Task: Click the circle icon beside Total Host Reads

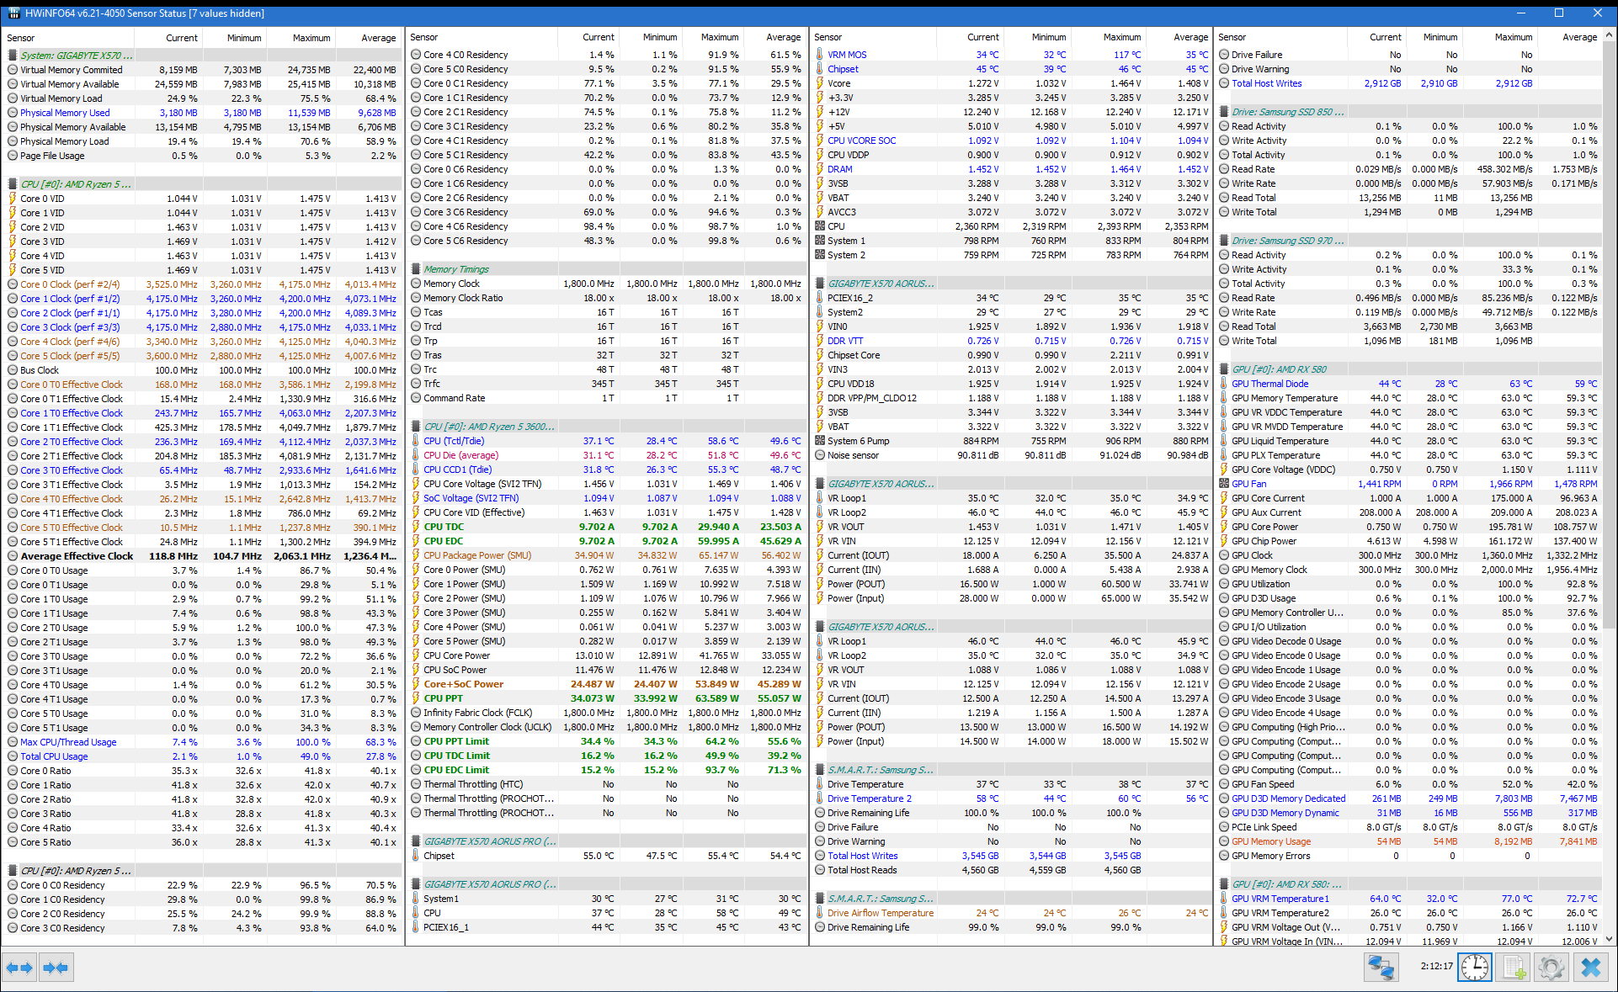Action: tap(820, 870)
